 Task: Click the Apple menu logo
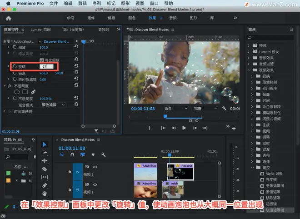[9, 3]
